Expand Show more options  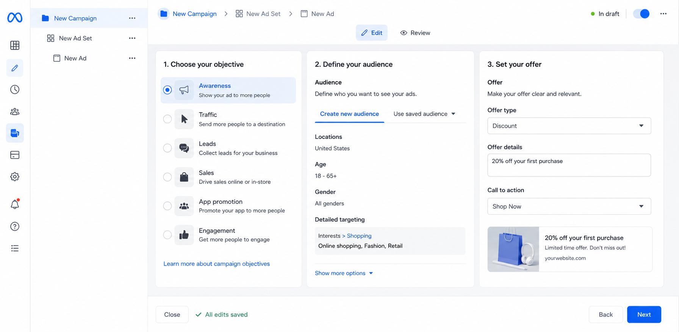[344, 273]
